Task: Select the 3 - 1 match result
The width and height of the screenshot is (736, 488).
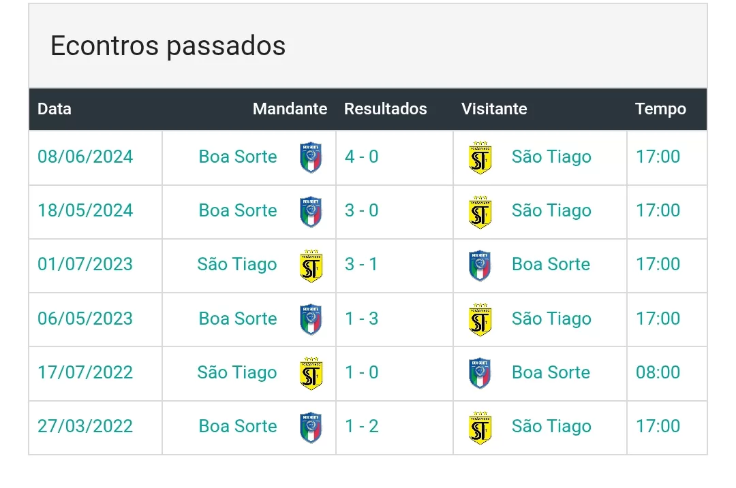Action: tap(361, 264)
